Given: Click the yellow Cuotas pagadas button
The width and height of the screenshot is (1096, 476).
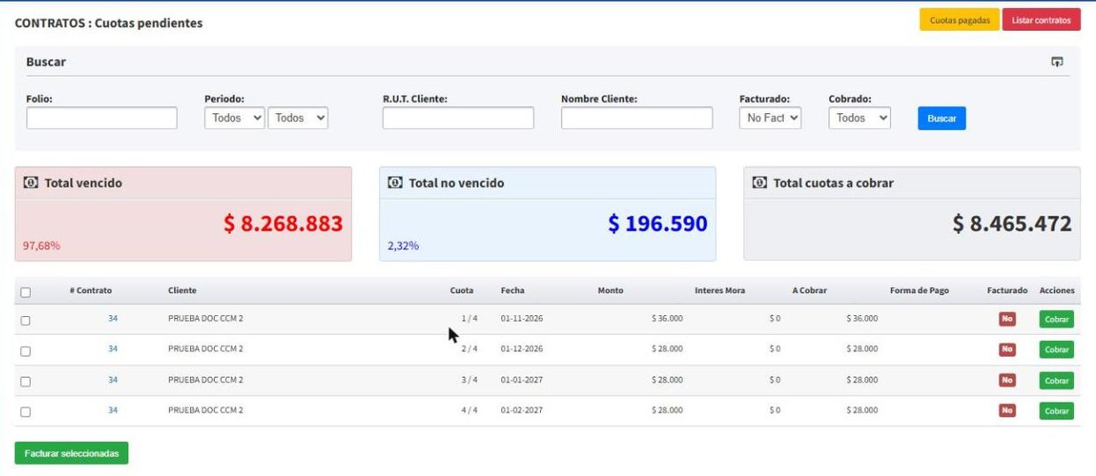Looking at the screenshot, I should [959, 19].
